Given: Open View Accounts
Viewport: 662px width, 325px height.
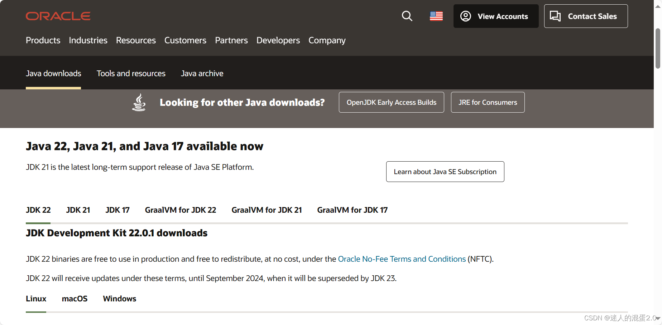Looking at the screenshot, I should (x=495, y=16).
